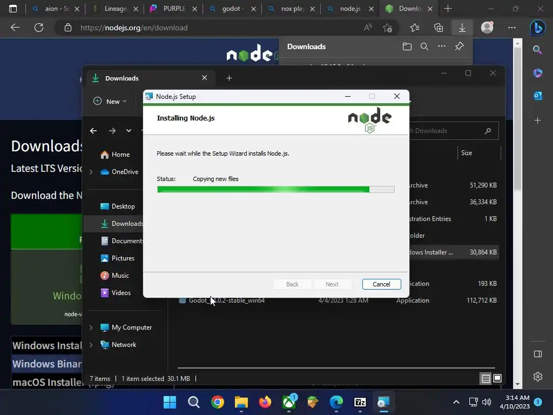Open the Windows Start menu
Image resolution: width=553 pixels, height=415 pixels.
pos(170,402)
